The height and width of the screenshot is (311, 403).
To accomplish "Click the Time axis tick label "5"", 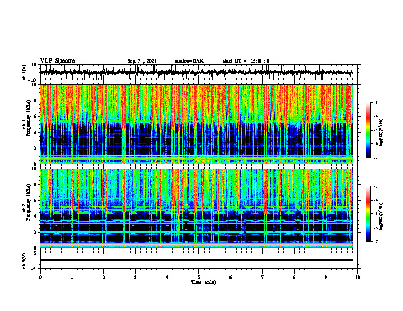I will (x=199, y=277).
